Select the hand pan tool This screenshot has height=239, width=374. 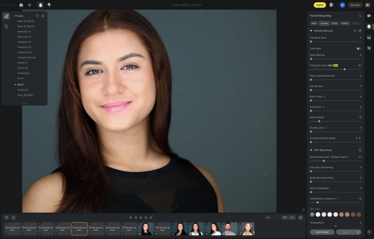click(40, 5)
